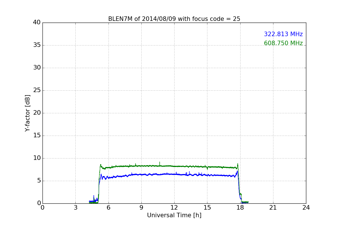This screenshot has width=340, height=226.
Task: Click the x-axis tick label 21
Action: pyautogui.click(x=273, y=208)
